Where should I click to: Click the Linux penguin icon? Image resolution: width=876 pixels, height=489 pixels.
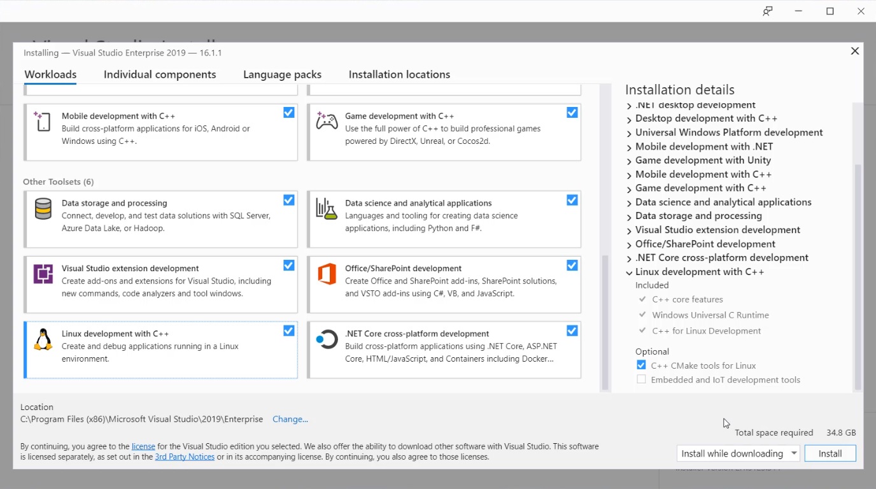pos(43,339)
